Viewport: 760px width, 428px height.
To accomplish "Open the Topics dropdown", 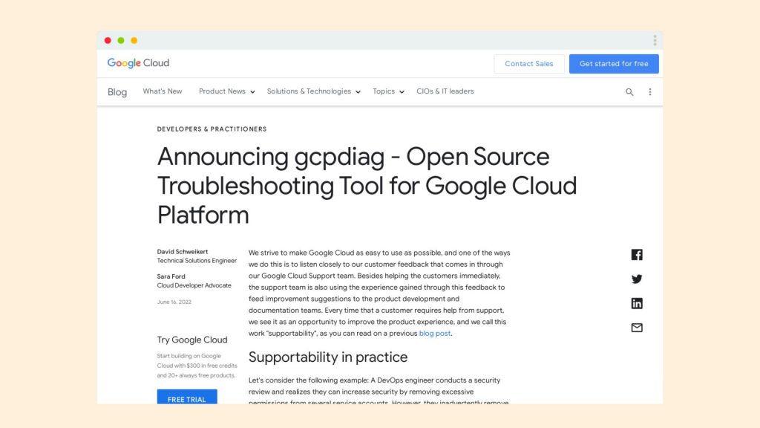I will coord(387,91).
